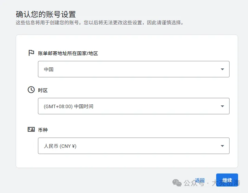Click the 账单邮寄地址所在国家/地区 label
Image resolution: width=248 pixels, height=193 pixels.
(68, 53)
